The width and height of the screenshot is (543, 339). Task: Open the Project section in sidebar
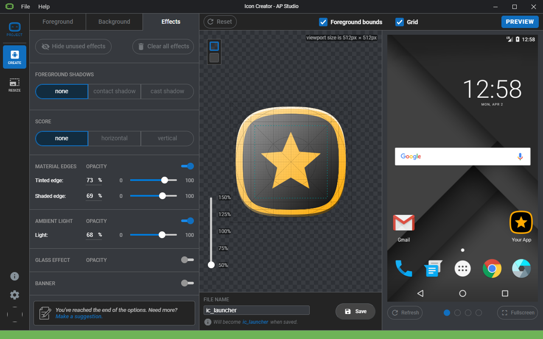[x=14, y=29]
